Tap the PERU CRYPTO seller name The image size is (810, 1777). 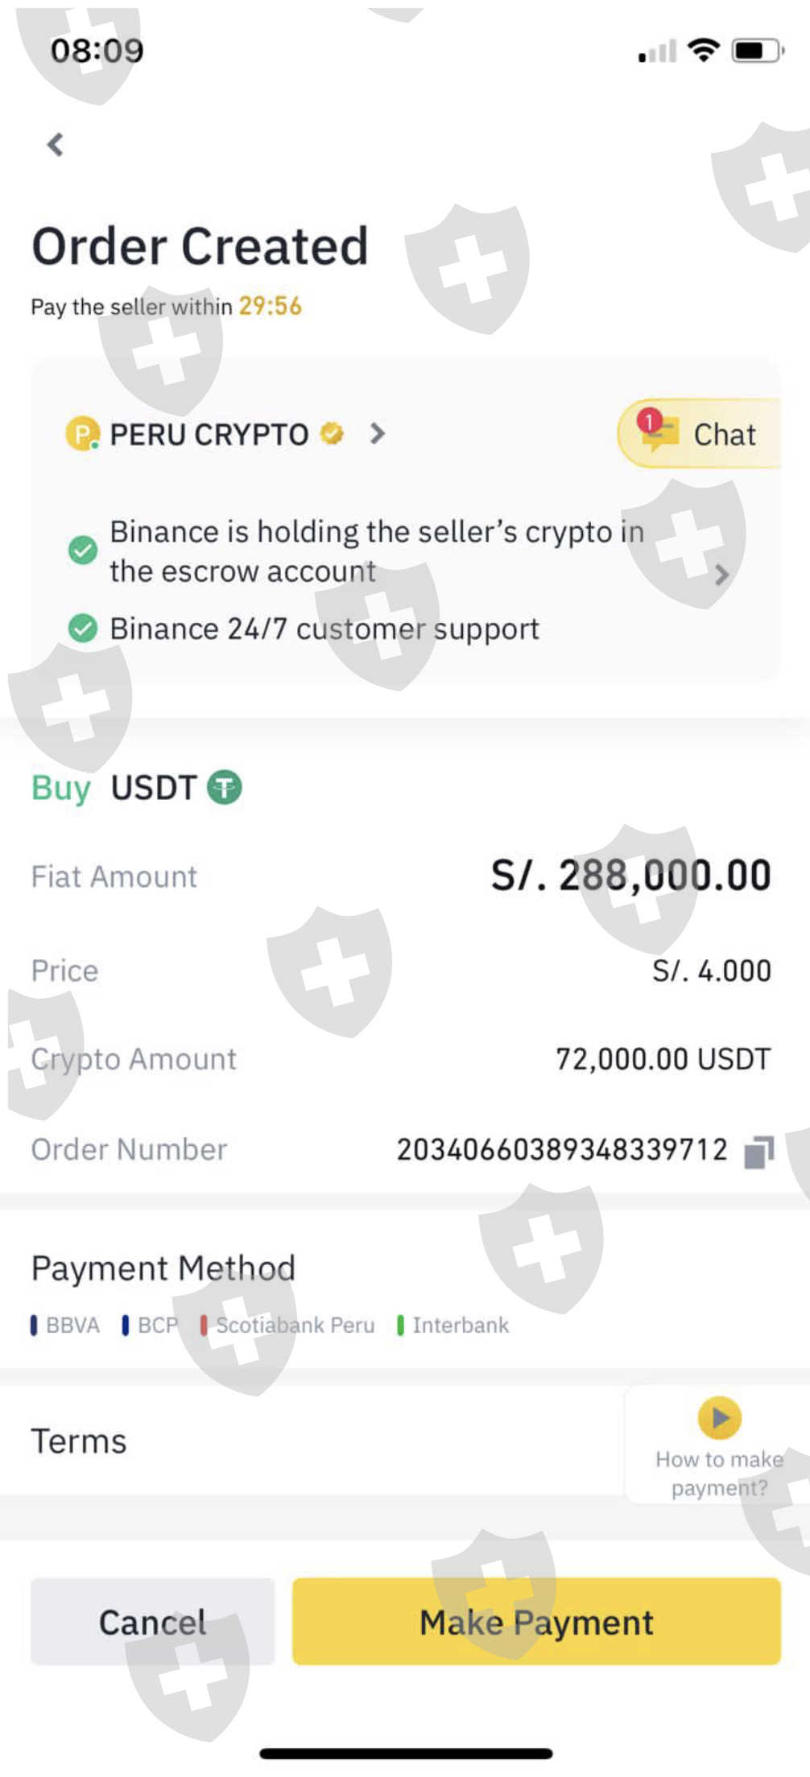(209, 435)
